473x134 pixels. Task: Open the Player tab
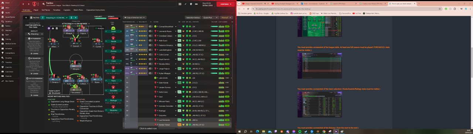pyautogui.click(x=36, y=10)
